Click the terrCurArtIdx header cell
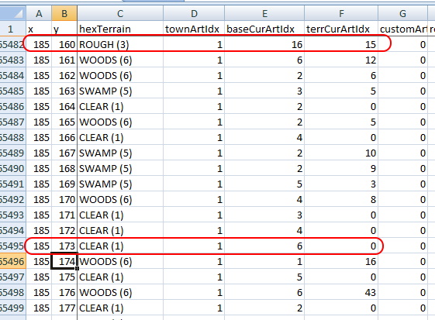The image size is (435, 320). pyautogui.click(x=341, y=29)
